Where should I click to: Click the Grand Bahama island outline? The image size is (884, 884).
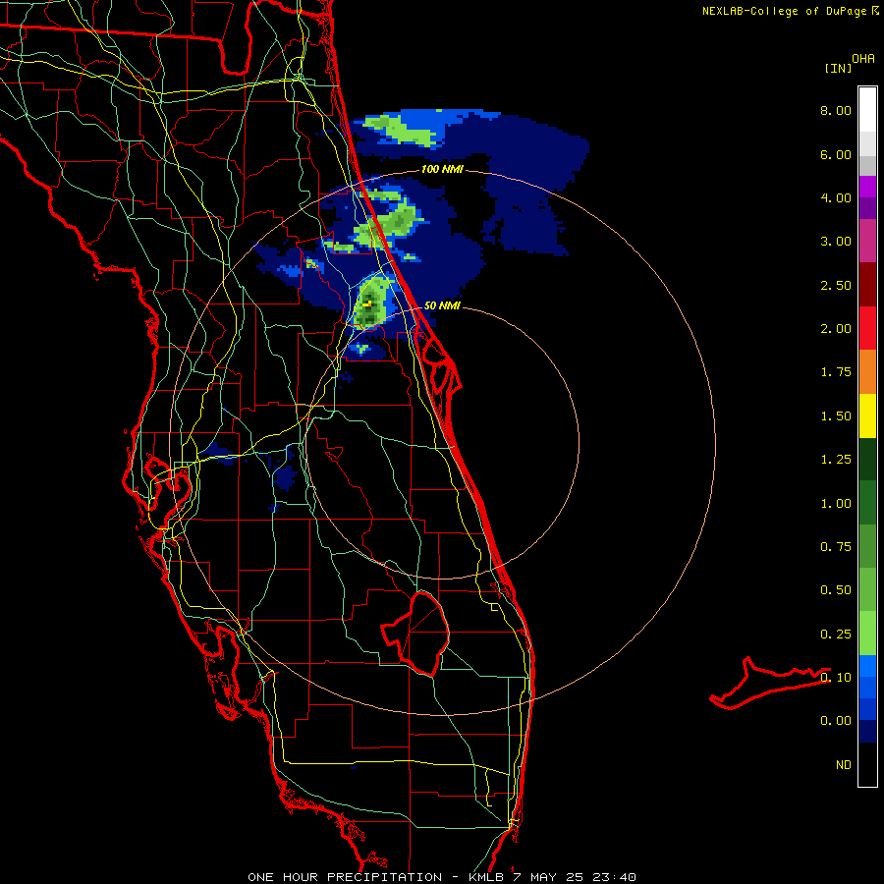769,684
